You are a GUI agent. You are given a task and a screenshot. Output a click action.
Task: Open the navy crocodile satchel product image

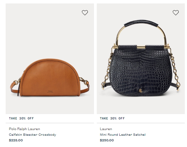click(141, 59)
